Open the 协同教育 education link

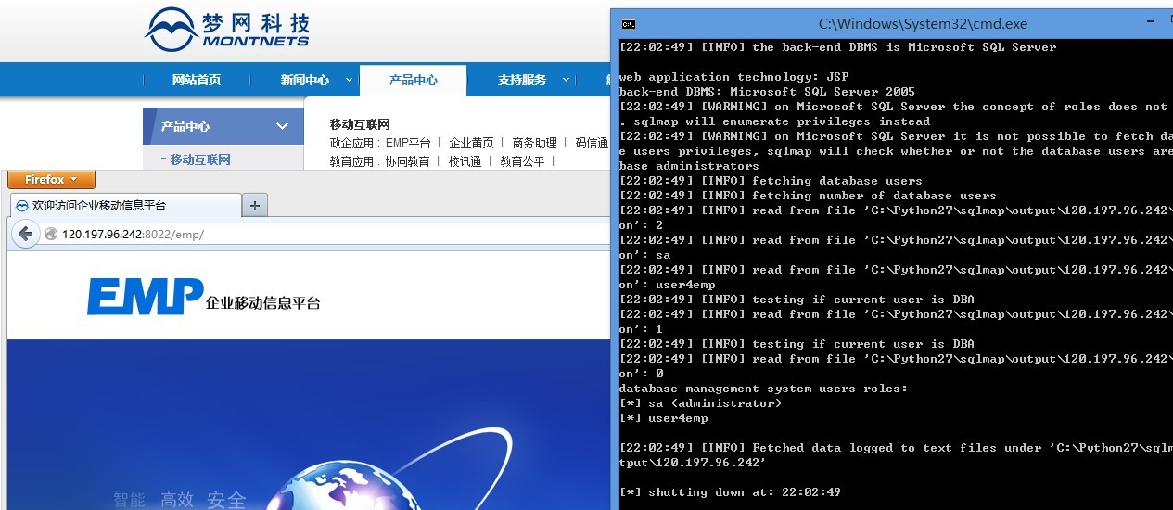click(407, 161)
